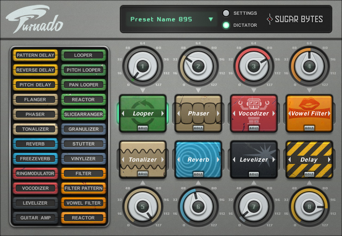Click the Levelizer slot tile

pos(254,159)
